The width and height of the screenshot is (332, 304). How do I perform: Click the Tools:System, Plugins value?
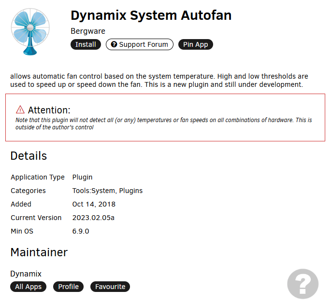[108, 191]
